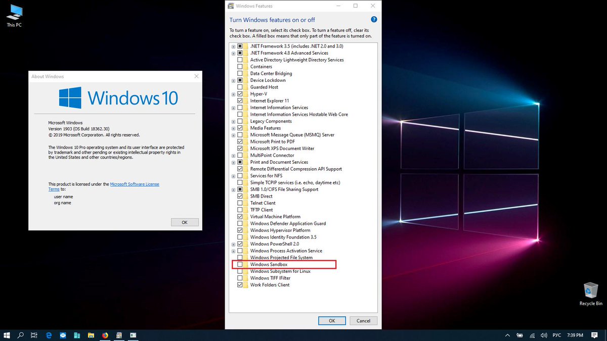The image size is (607, 341).
Task: Expand Services for NFS node
Action: (234, 176)
